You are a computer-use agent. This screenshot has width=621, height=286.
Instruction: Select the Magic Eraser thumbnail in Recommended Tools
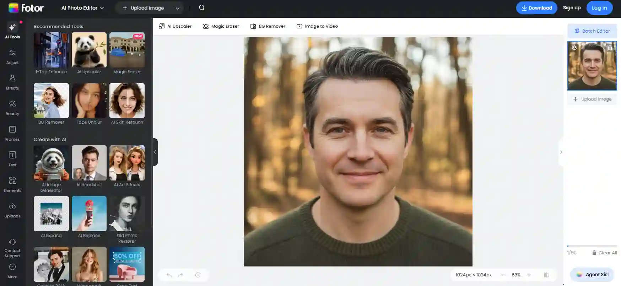tap(127, 50)
